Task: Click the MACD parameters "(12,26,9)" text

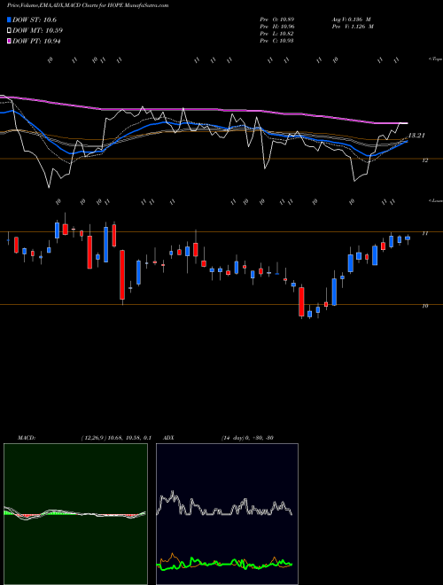Action: click(x=94, y=438)
